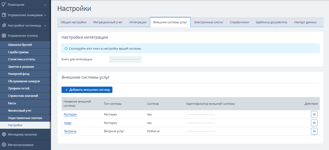This screenshot has width=329, height=150.
Task: Open the Витрина external system link
Action: point(70,131)
